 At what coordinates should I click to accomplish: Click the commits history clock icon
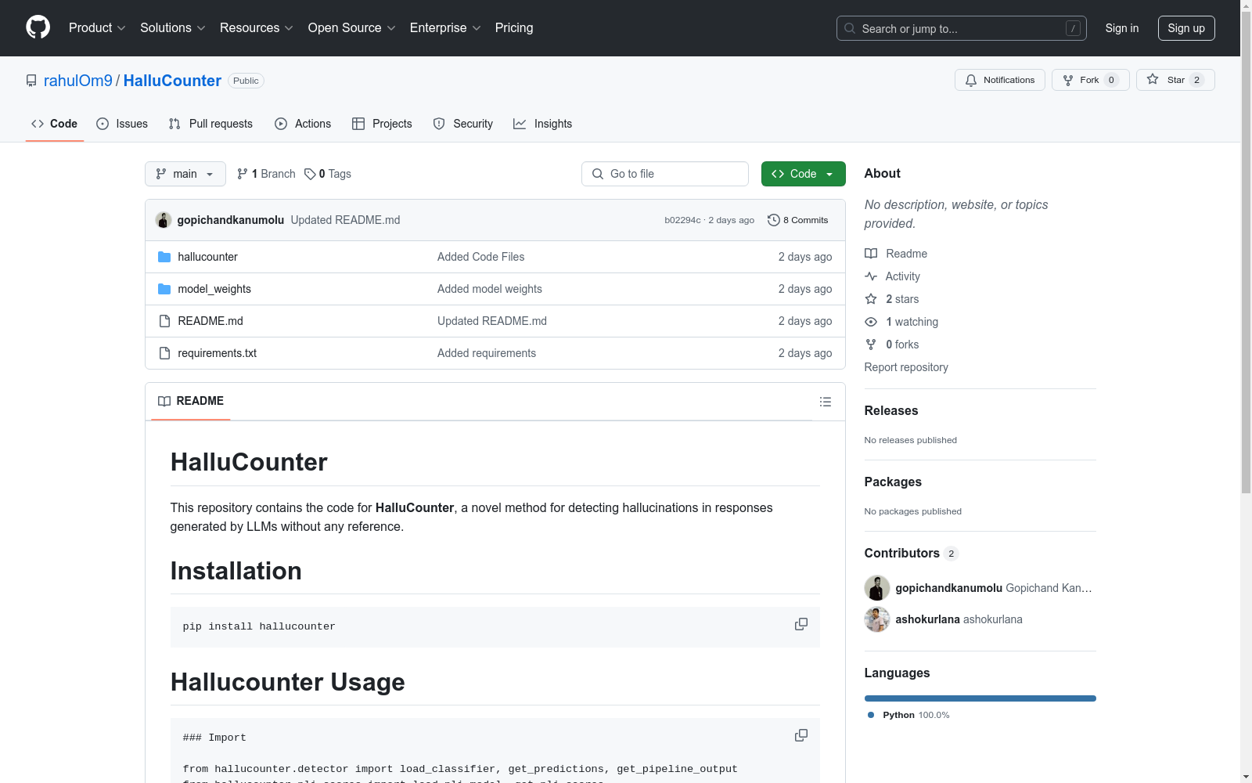tap(774, 220)
